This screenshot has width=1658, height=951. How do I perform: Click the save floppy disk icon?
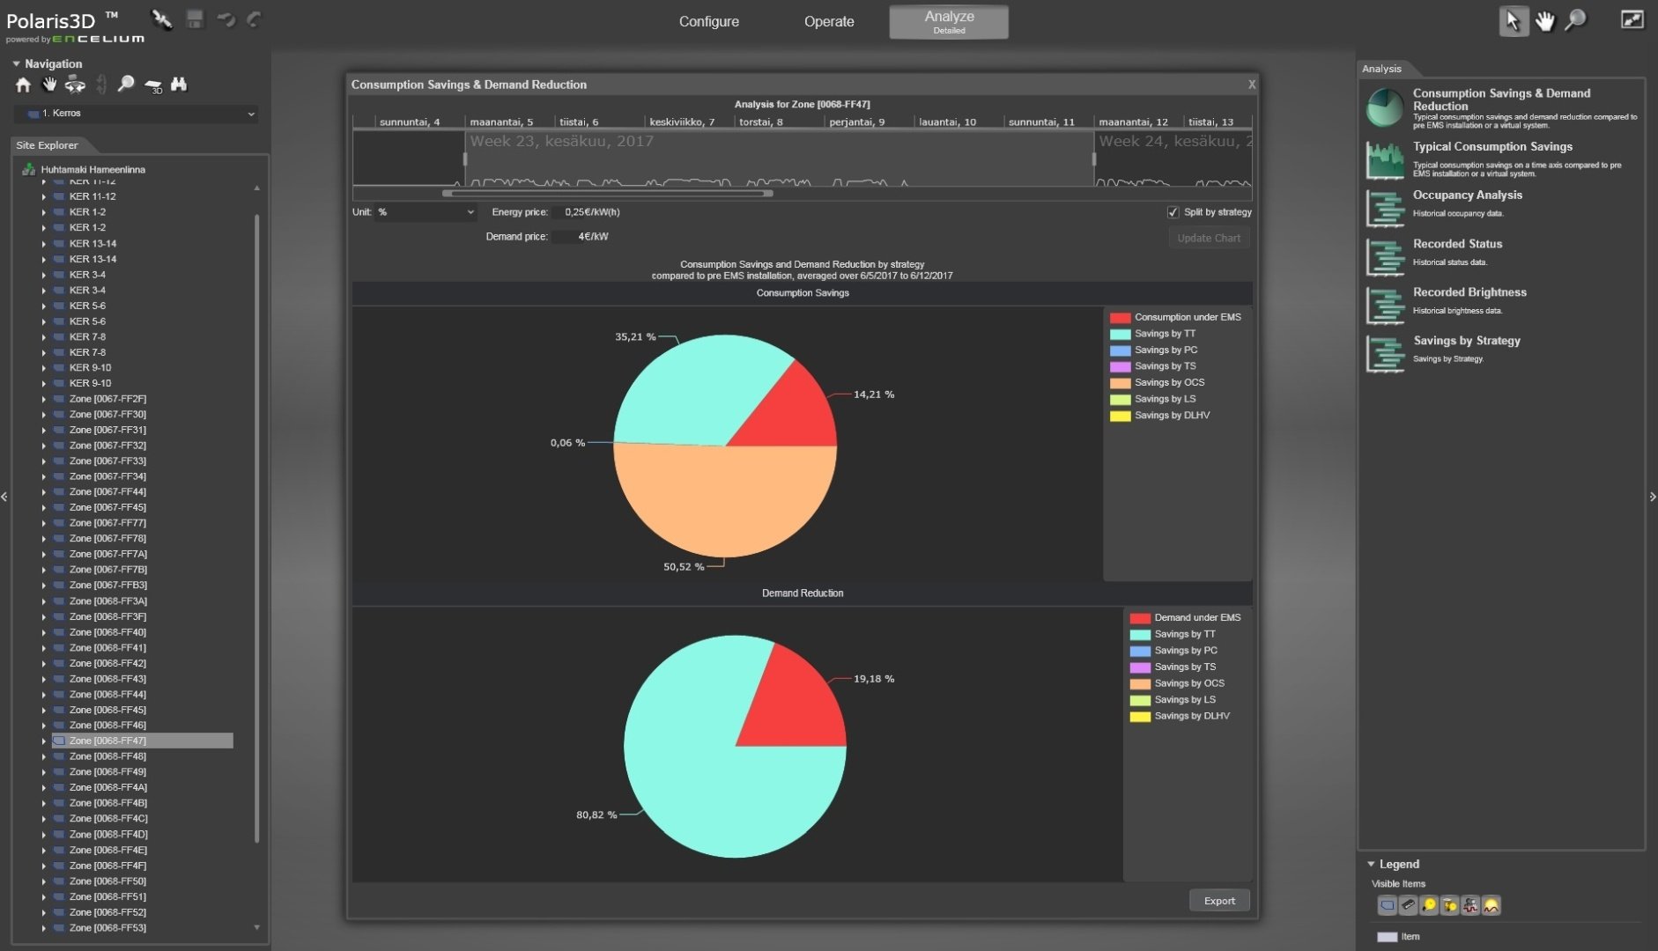pos(195,19)
